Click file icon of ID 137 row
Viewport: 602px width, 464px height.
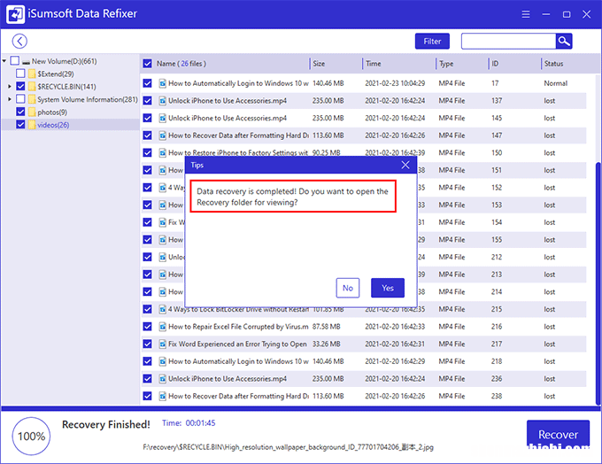point(163,101)
